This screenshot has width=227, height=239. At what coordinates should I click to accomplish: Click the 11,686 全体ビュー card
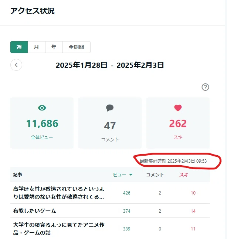42,123
